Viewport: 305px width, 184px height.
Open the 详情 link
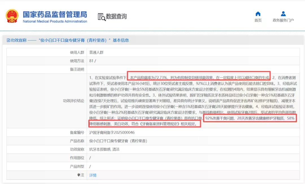coord(93,175)
